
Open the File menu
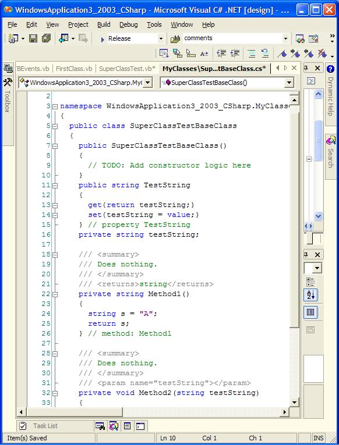[x=12, y=24]
